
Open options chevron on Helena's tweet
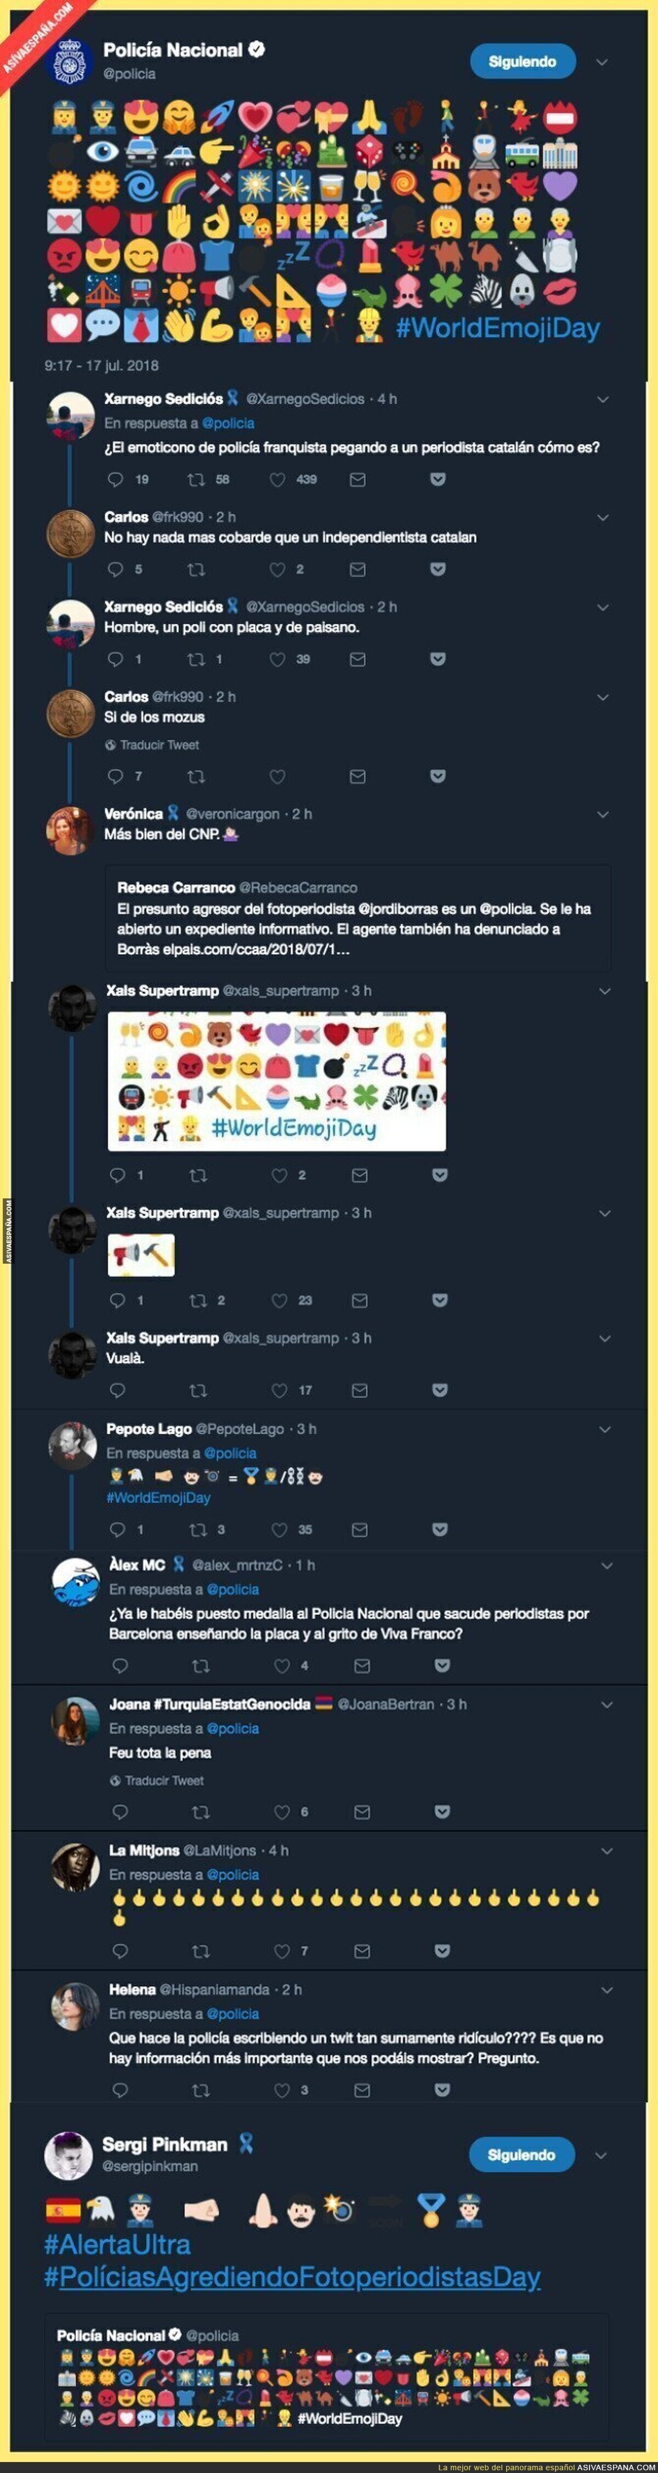606,1990
